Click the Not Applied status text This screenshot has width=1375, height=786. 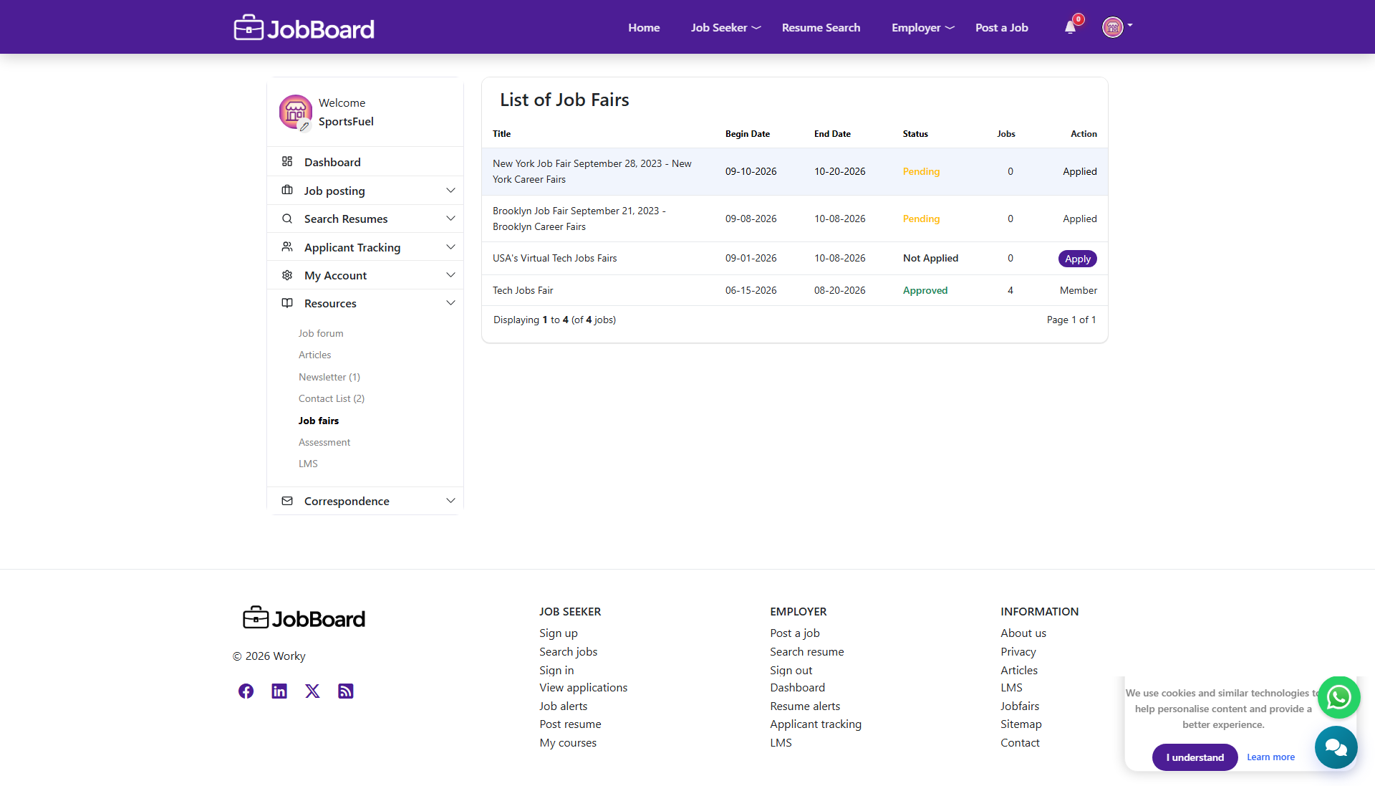coord(930,258)
